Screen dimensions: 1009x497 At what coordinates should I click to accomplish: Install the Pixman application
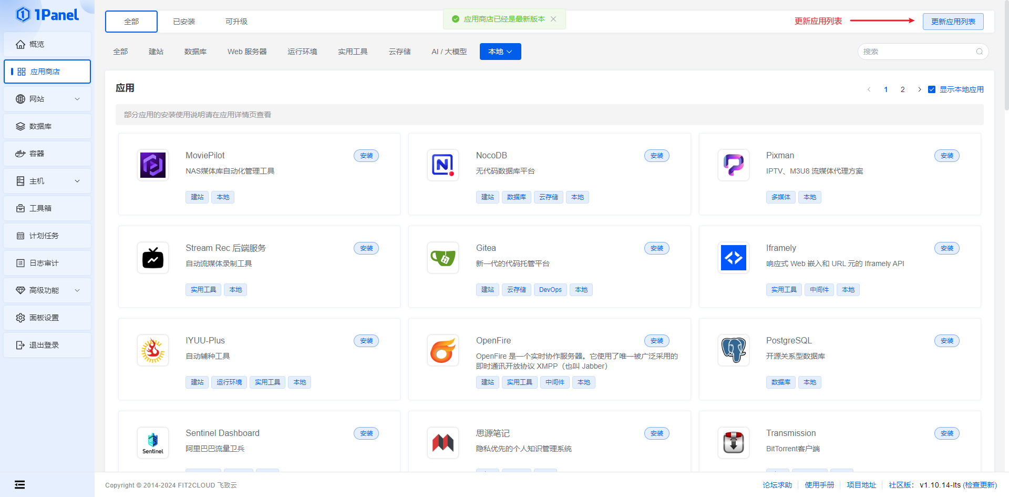[946, 156]
